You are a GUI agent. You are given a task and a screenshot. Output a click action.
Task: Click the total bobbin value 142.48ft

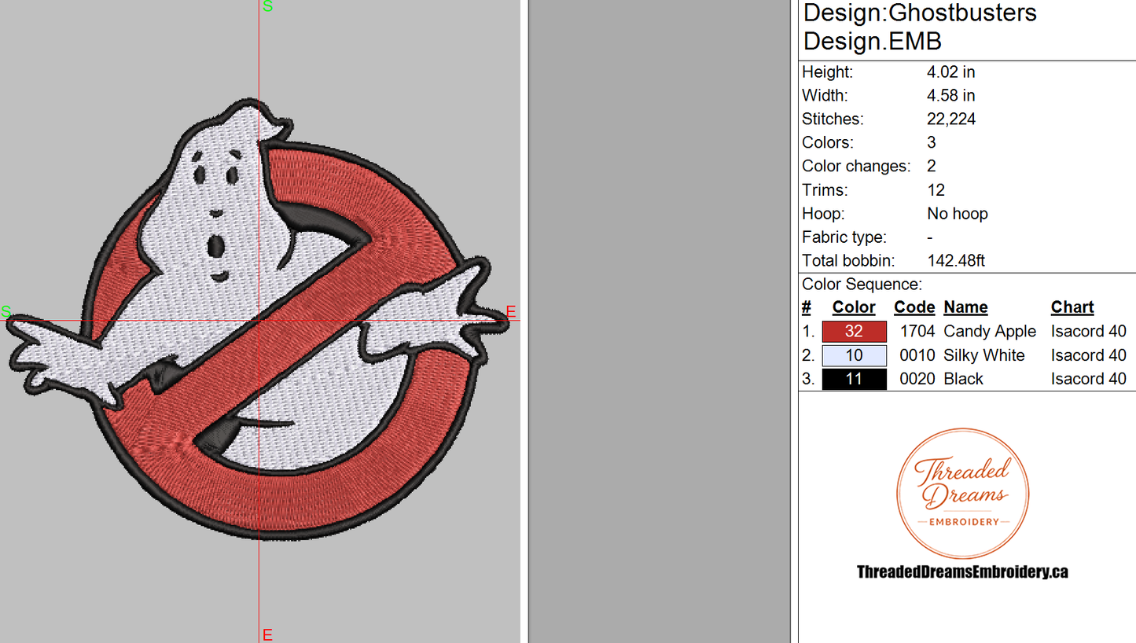956,260
